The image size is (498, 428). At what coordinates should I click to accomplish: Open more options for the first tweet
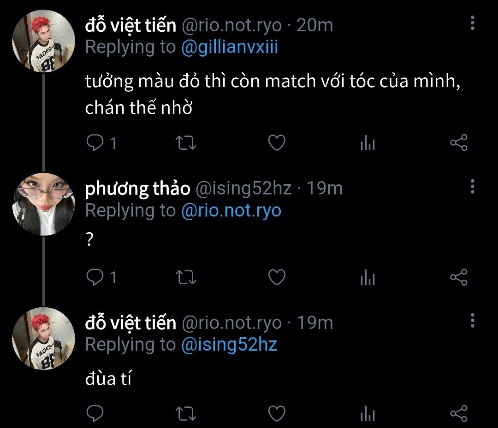tap(472, 23)
